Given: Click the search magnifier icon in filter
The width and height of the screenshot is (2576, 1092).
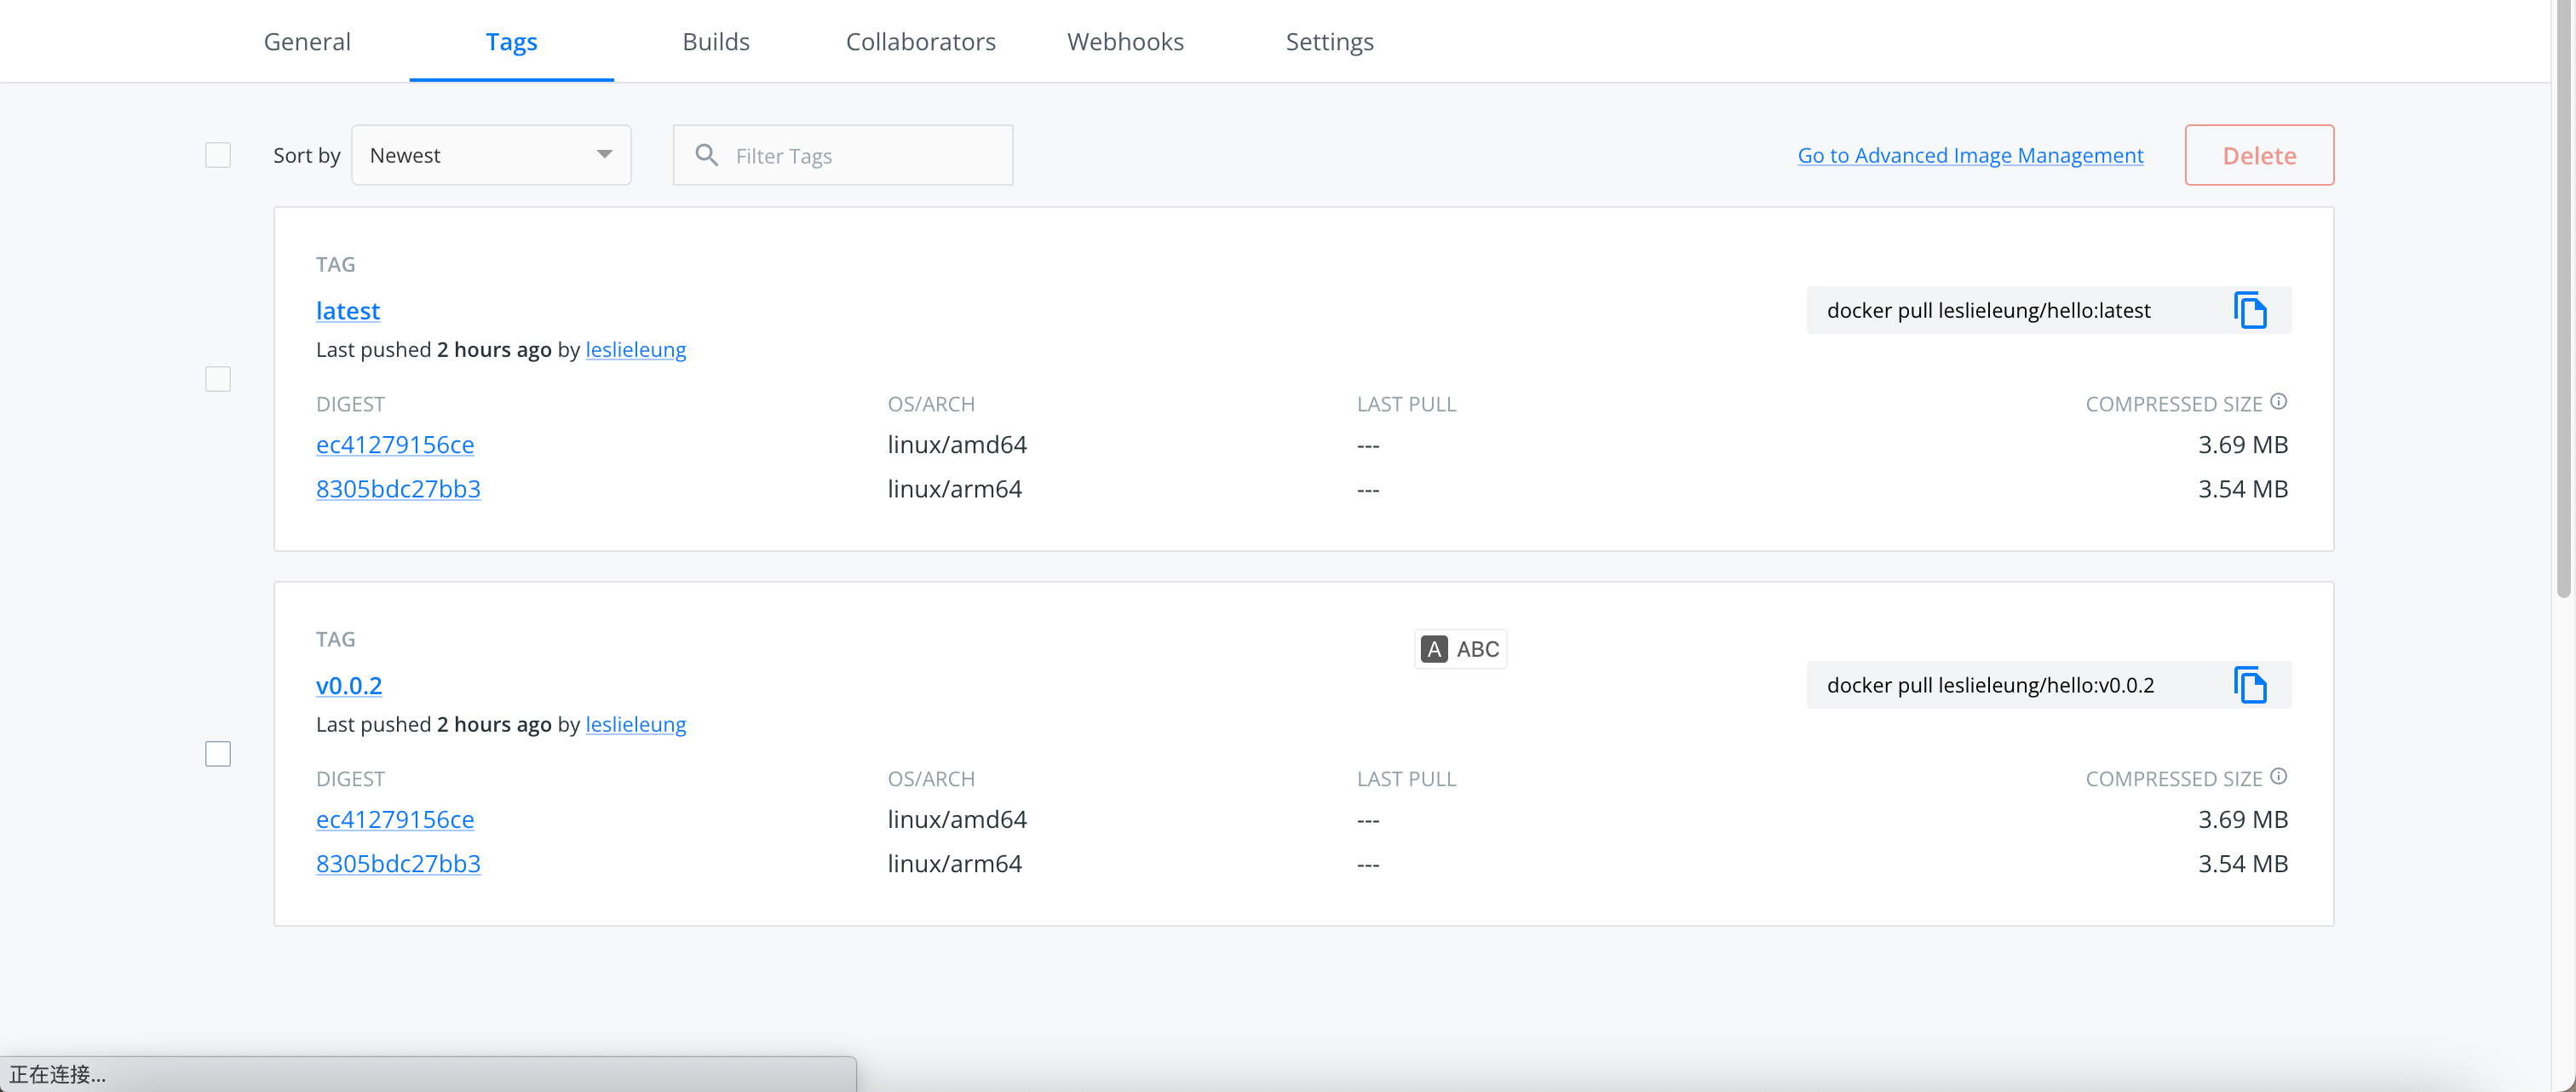Looking at the screenshot, I should (x=707, y=155).
